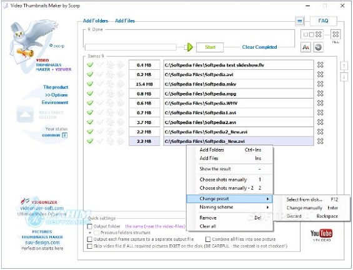353x270 pixels.
Task: Click the Clear Completed link
Action: (x=259, y=47)
